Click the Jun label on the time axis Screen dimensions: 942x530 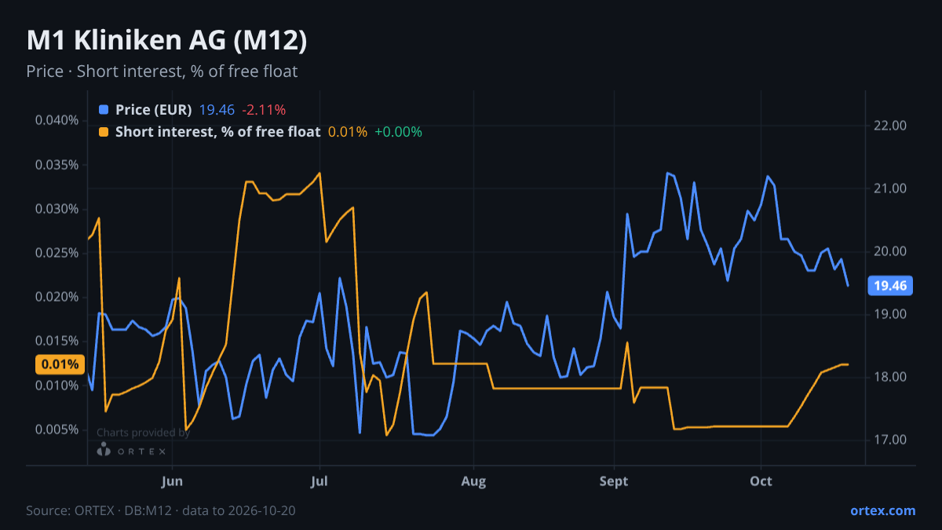[171, 481]
